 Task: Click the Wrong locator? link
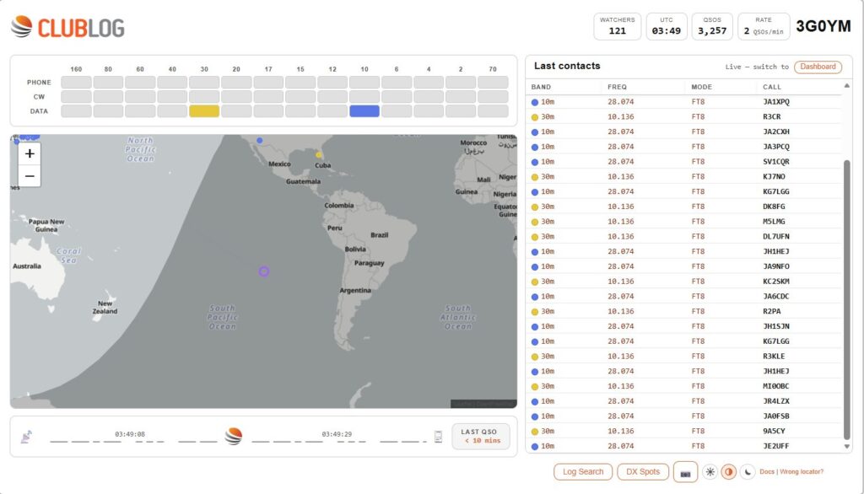tap(802, 472)
